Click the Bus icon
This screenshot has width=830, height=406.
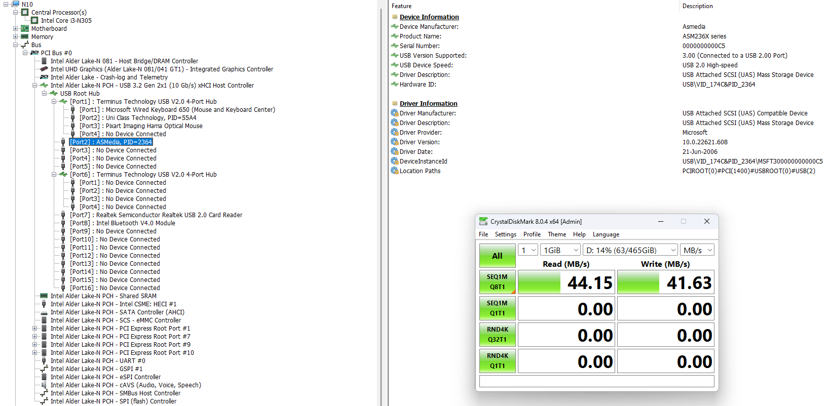(25, 45)
